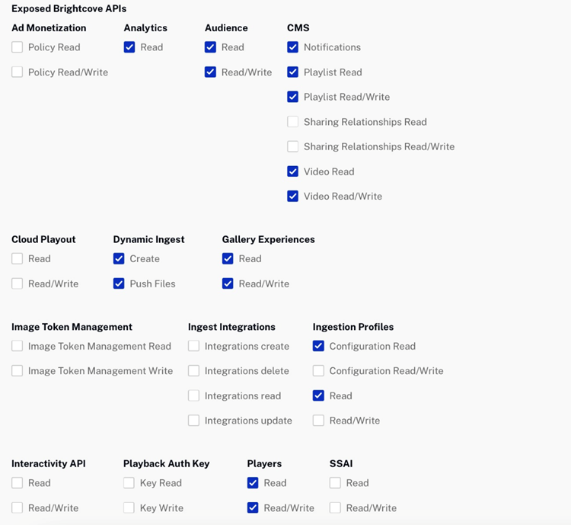Image resolution: width=571 pixels, height=525 pixels.
Task: Uncheck CMS Video Read/Write checkbox
Action: [x=293, y=196]
